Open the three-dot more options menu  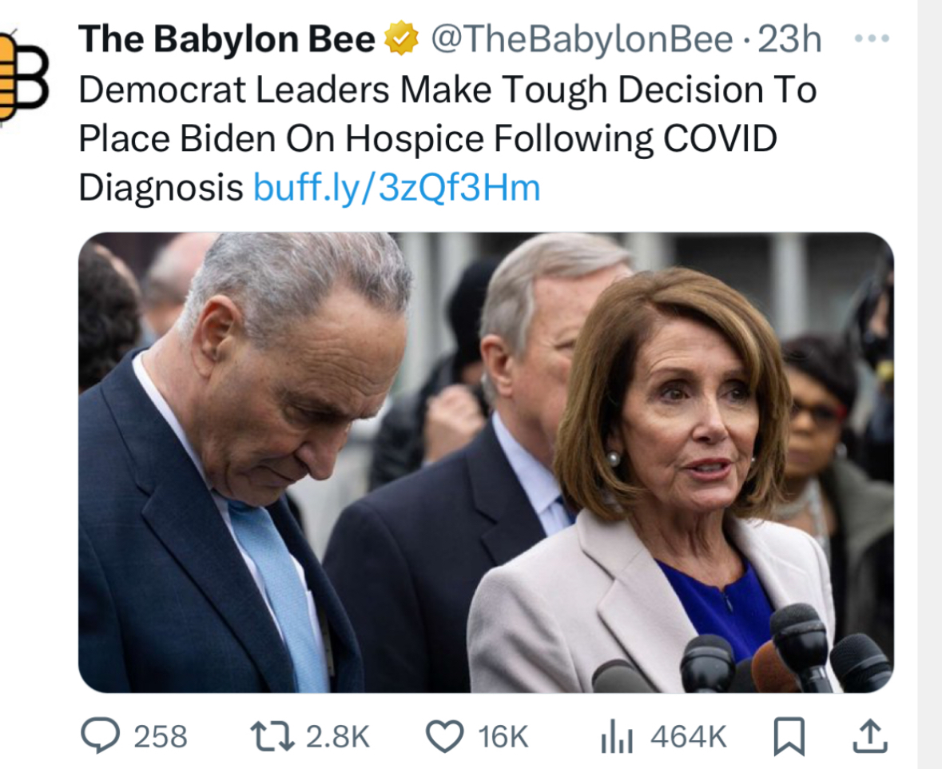[x=870, y=38]
